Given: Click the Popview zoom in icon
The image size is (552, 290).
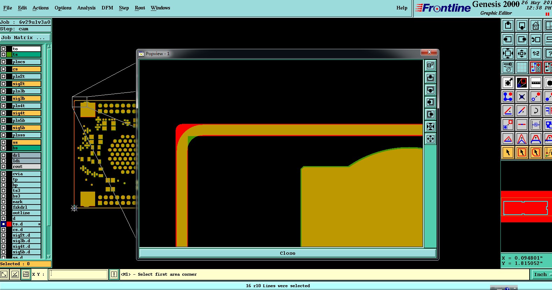Looking at the screenshot, I should (430, 127).
